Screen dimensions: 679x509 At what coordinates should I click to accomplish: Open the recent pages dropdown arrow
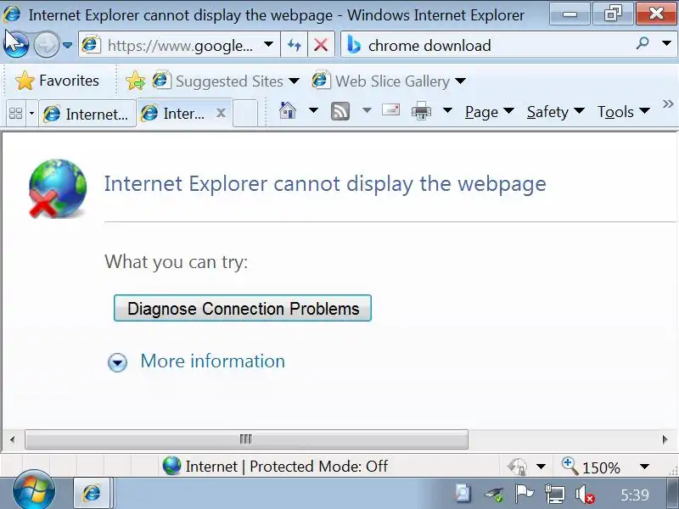click(x=67, y=45)
